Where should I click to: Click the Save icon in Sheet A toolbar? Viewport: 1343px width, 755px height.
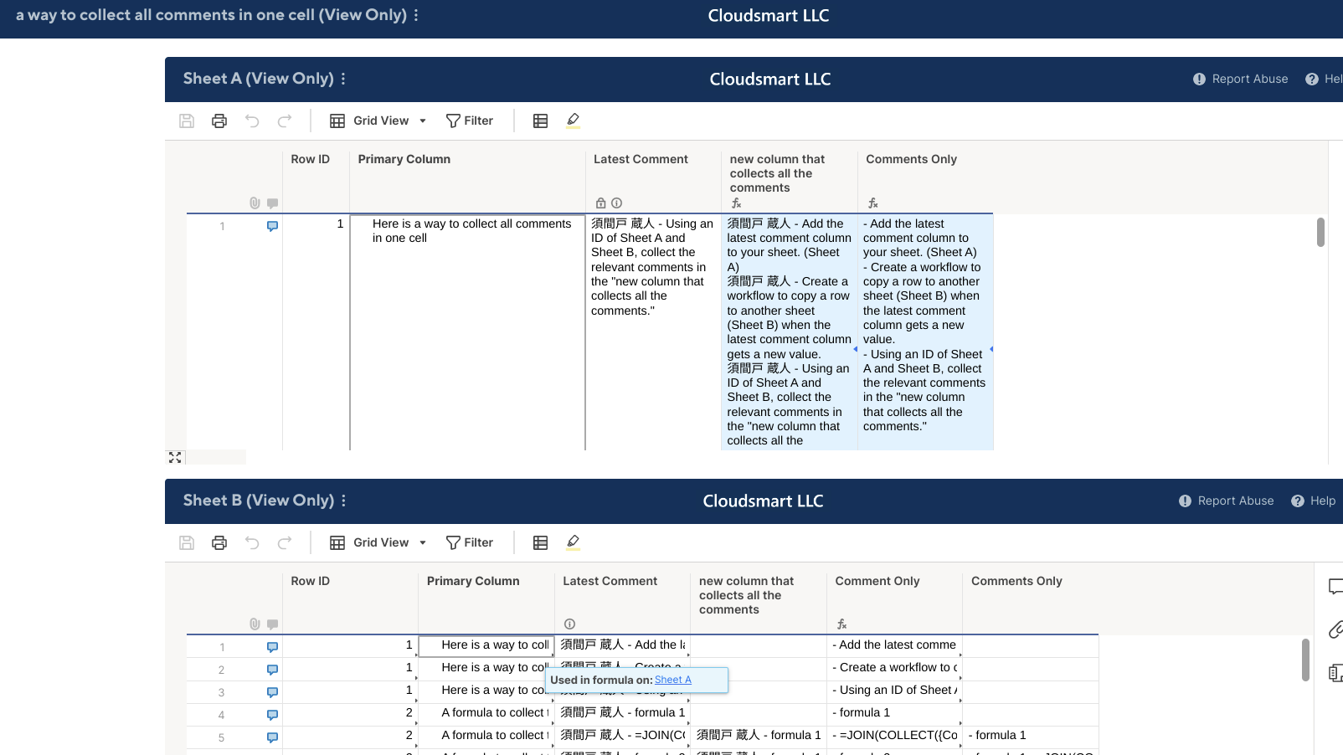click(187, 121)
